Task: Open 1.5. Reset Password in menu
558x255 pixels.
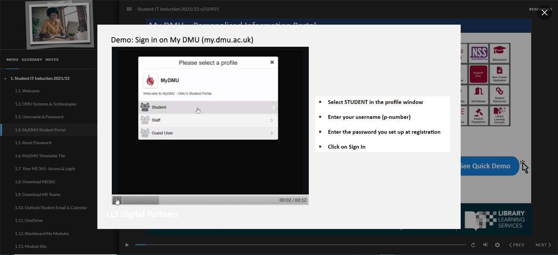Action: pyautogui.click(x=33, y=143)
